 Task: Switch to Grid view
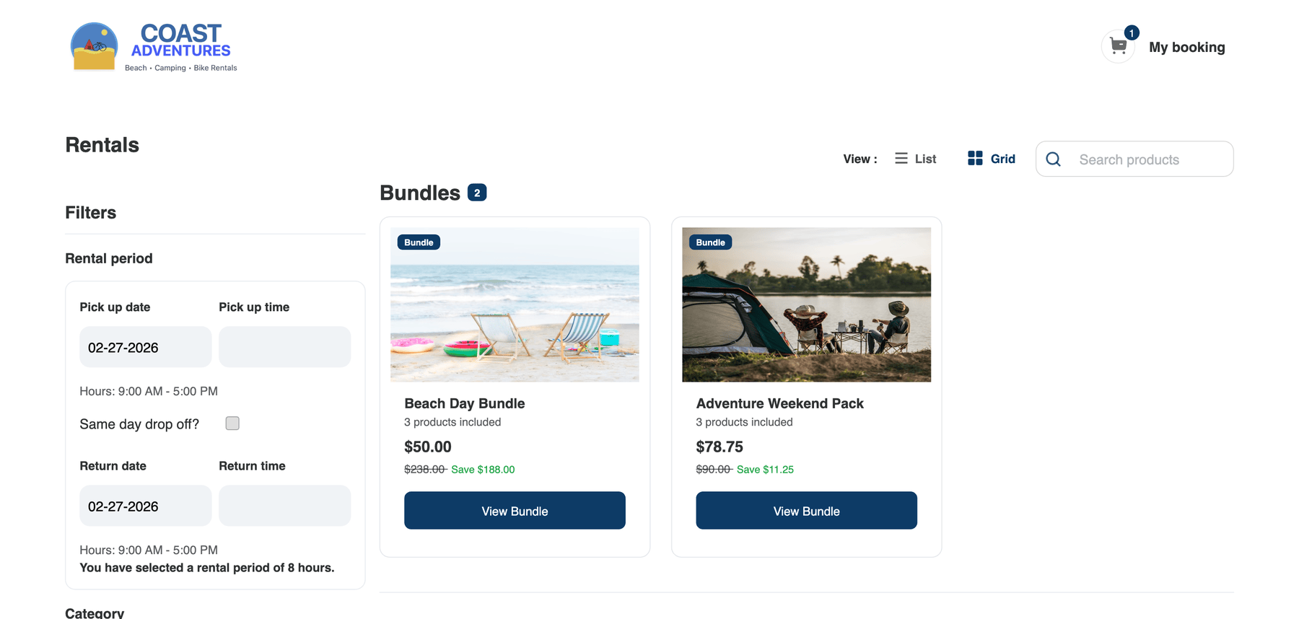991,159
